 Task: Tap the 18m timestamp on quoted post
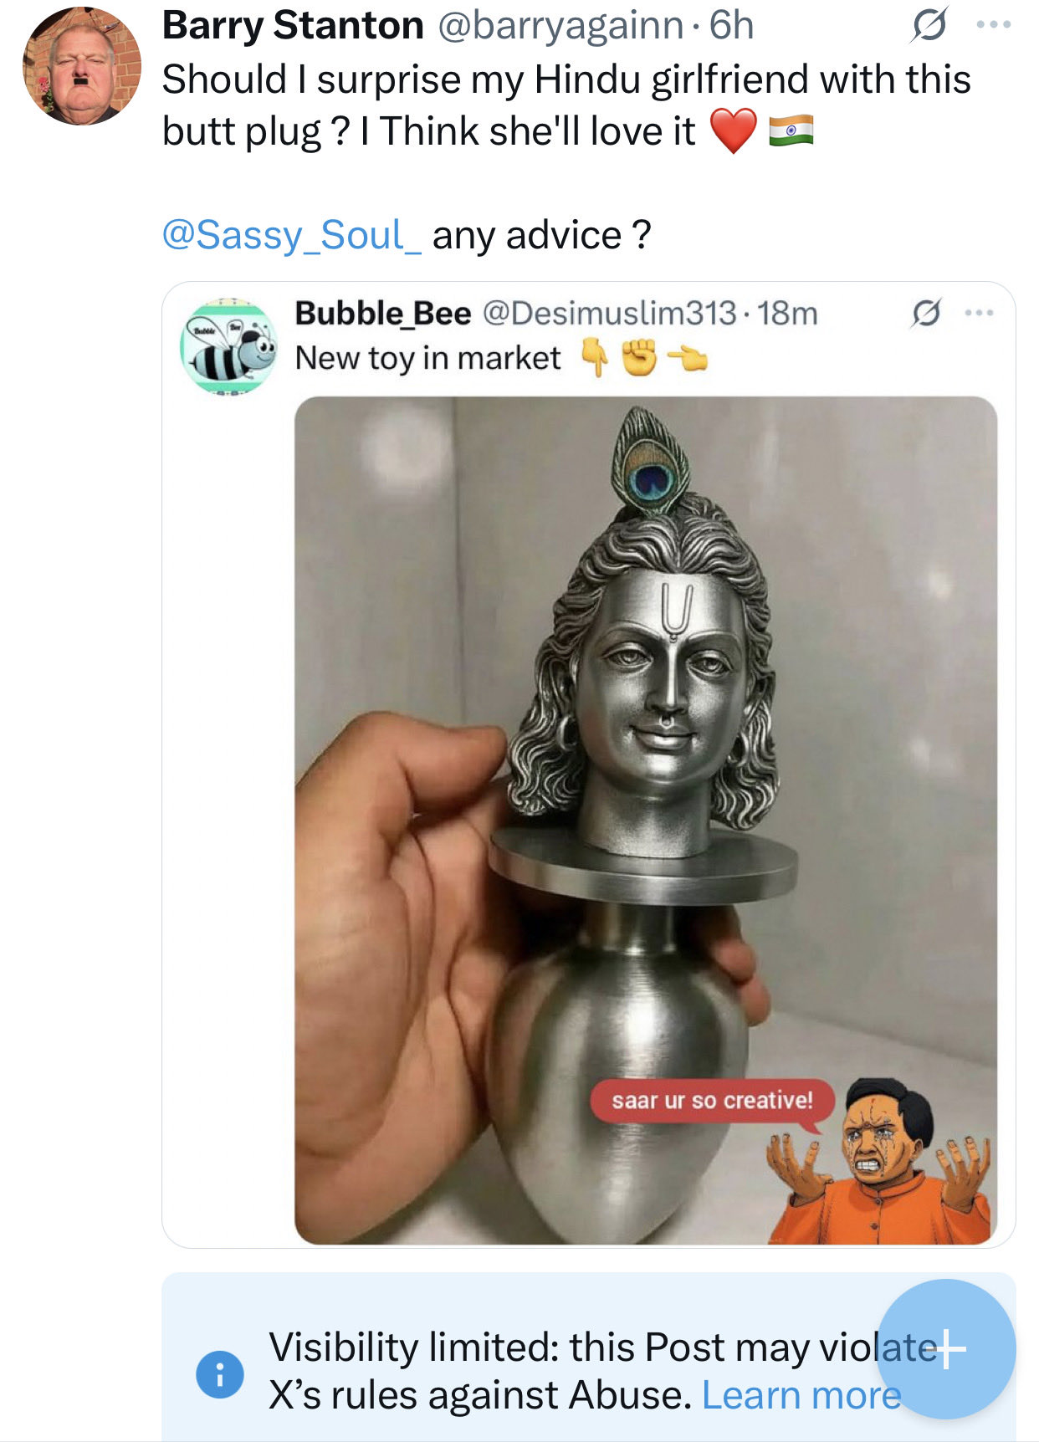pos(787,313)
